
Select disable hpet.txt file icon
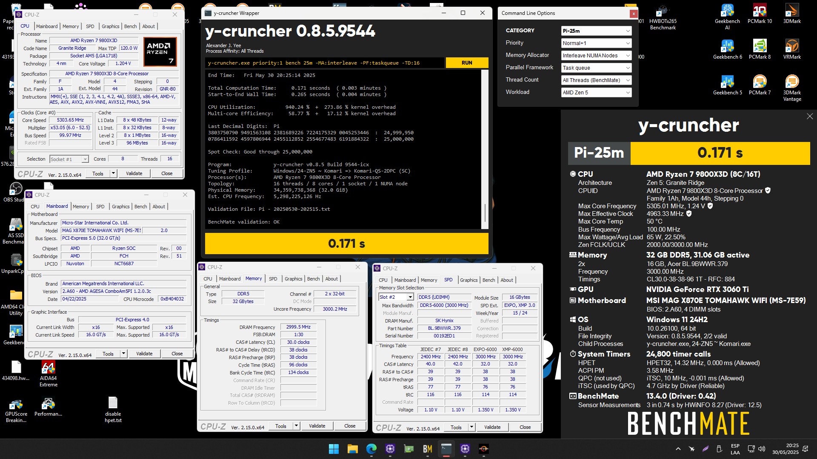coord(113,410)
